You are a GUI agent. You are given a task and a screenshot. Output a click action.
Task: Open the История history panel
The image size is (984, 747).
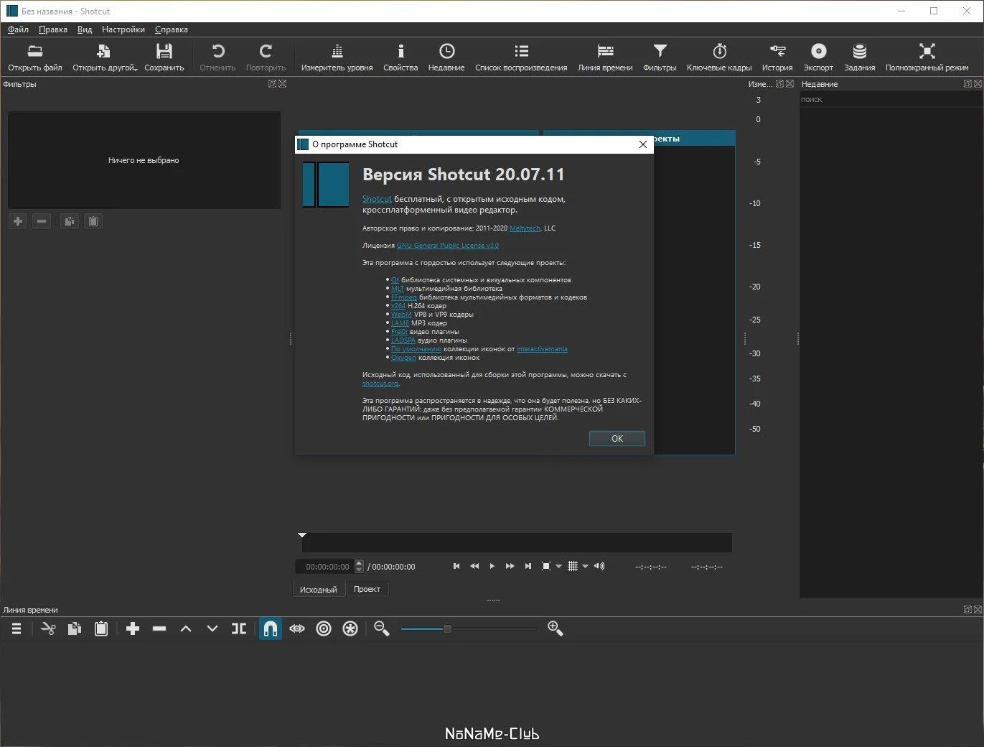pyautogui.click(x=777, y=57)
